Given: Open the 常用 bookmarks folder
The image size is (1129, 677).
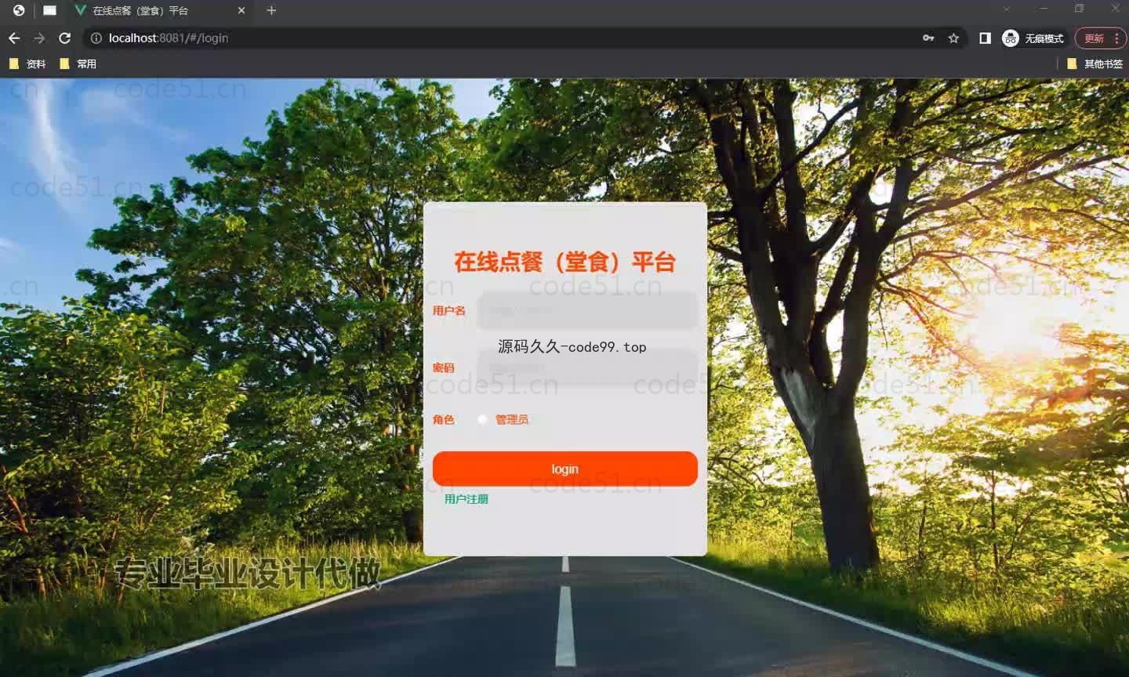Looking at the screenshot, I should point(78,63).
